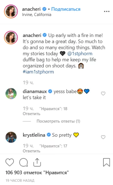Image resolution: width=113 pixels, height=185 pixels.
Task: Share the post via share icon
Action: tap(37, 162)
